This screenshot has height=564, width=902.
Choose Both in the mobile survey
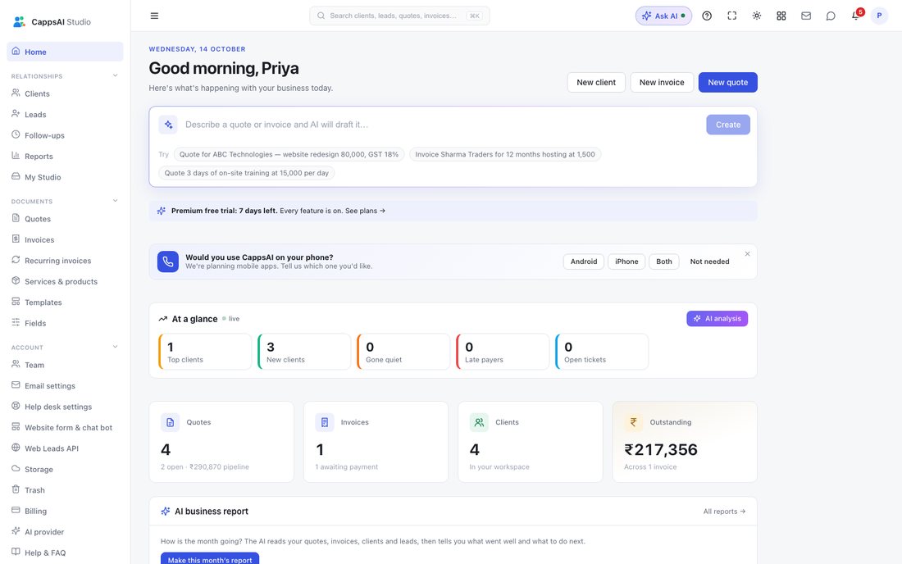pyautogui.click(x=664, y=262)
